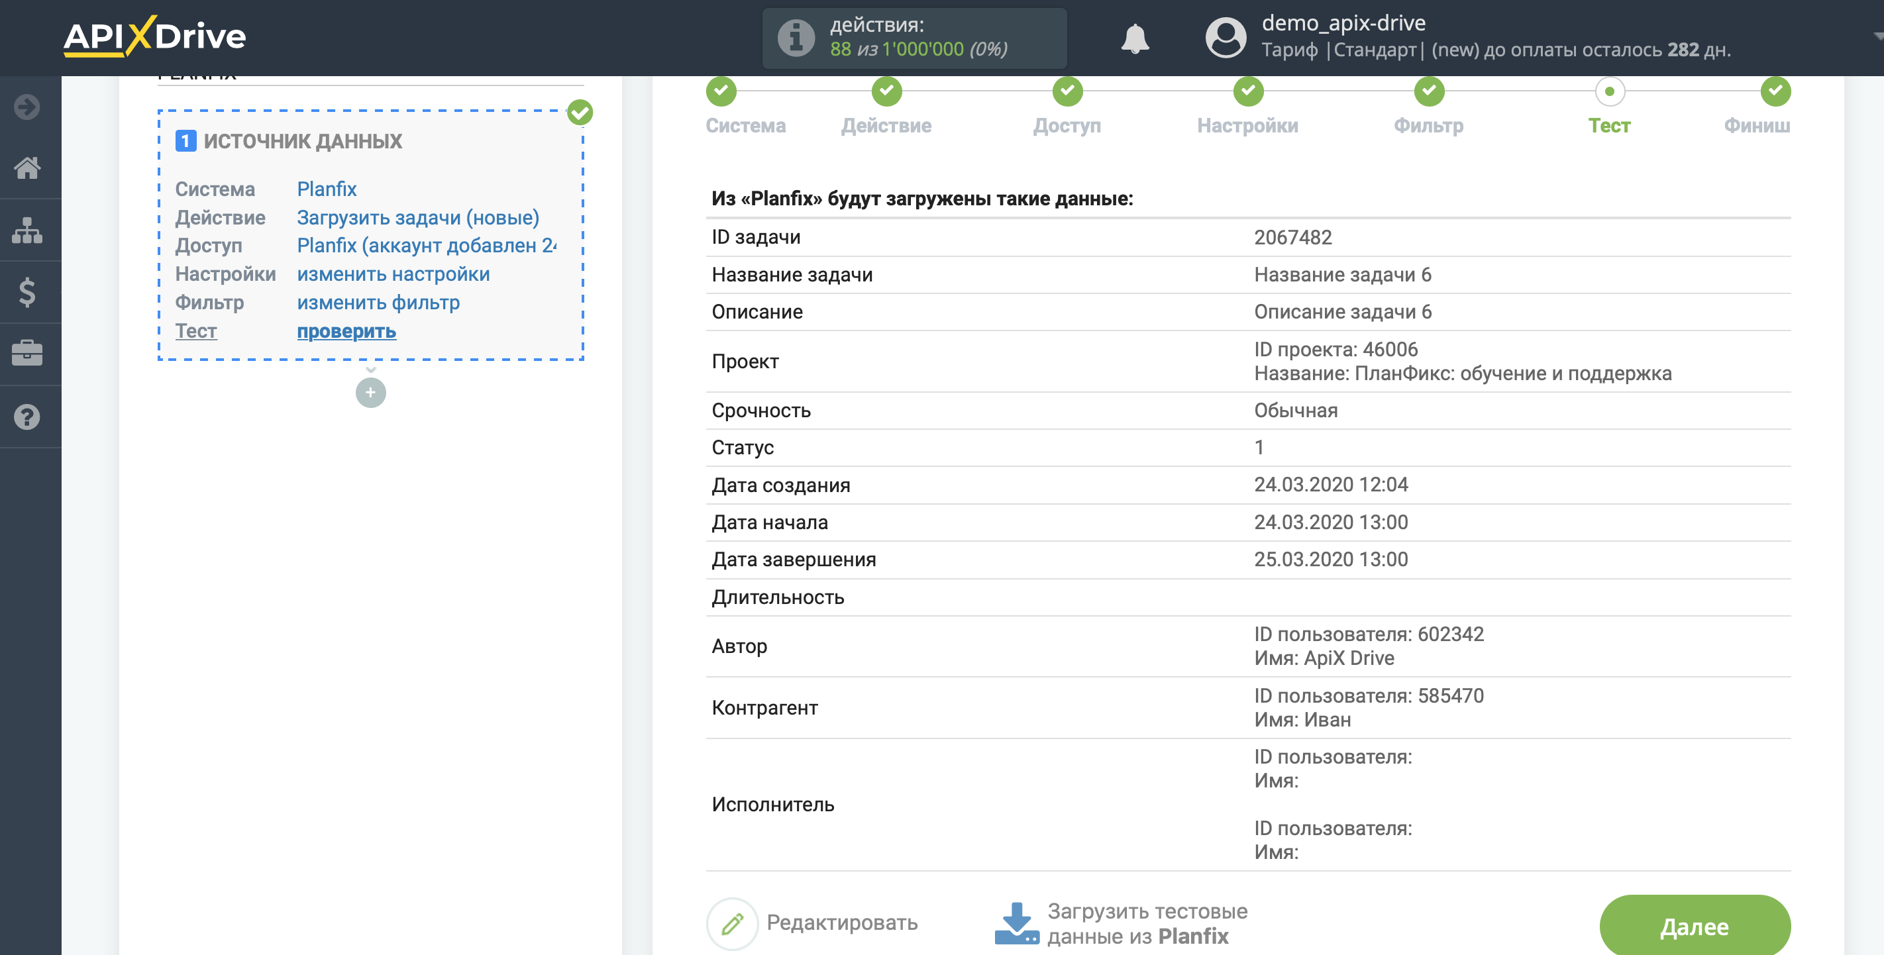Open the help question mark icon
Screen dimensions: 1884x955
(28, 417)
